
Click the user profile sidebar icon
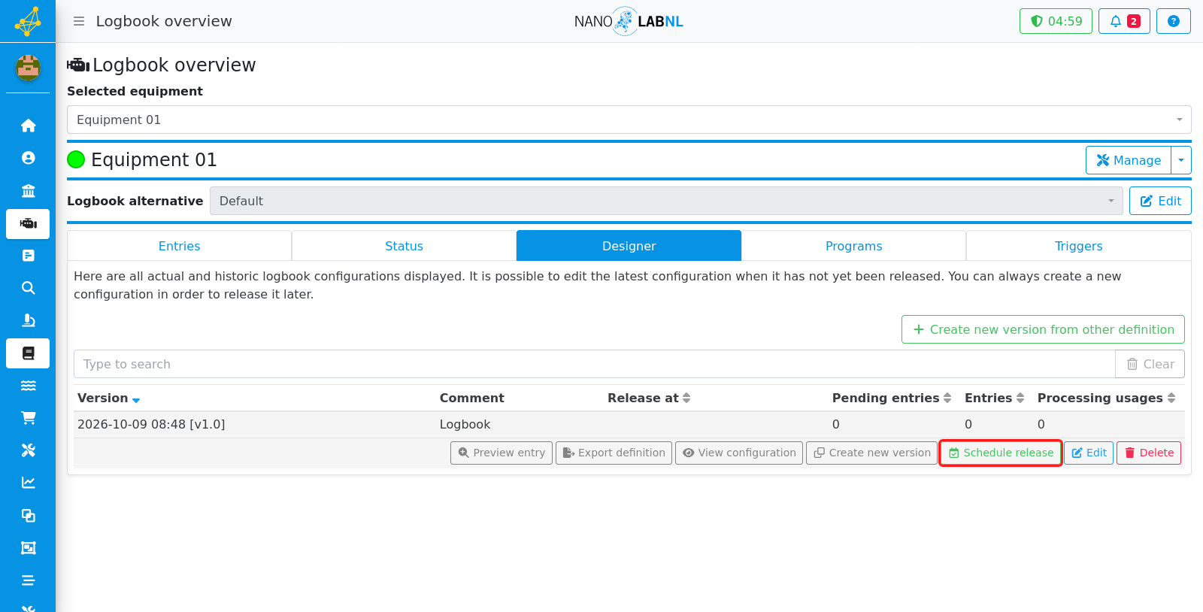28,158
